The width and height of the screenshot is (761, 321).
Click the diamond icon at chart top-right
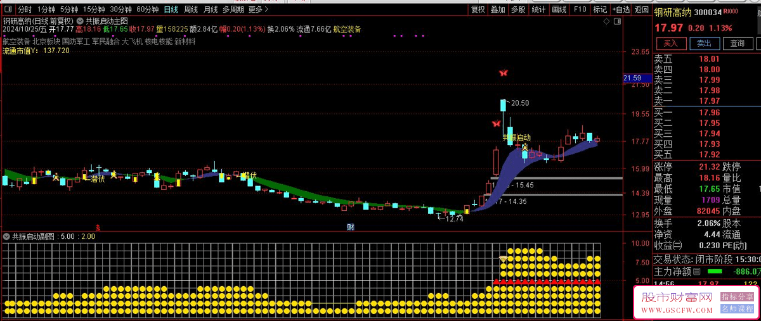tap(607, 22)
